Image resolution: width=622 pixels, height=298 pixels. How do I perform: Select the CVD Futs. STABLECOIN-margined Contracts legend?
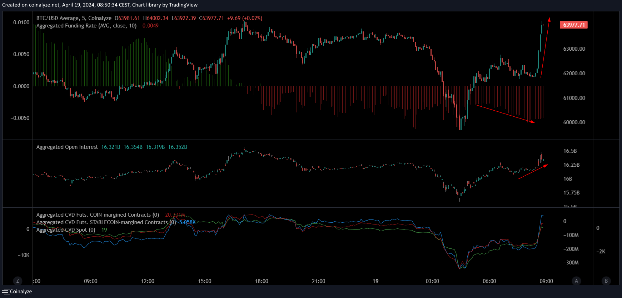(106, 222)
